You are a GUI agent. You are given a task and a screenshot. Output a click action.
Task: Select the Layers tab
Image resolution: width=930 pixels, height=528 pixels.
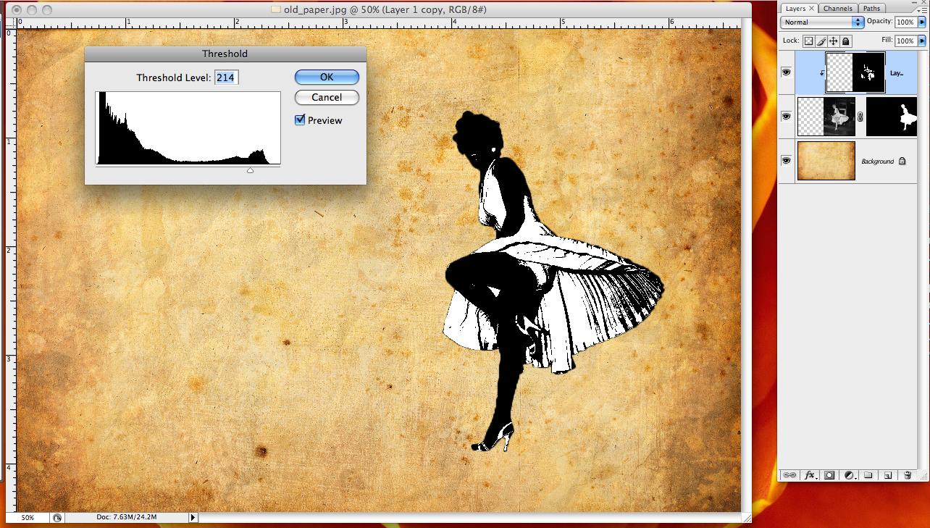795,9
